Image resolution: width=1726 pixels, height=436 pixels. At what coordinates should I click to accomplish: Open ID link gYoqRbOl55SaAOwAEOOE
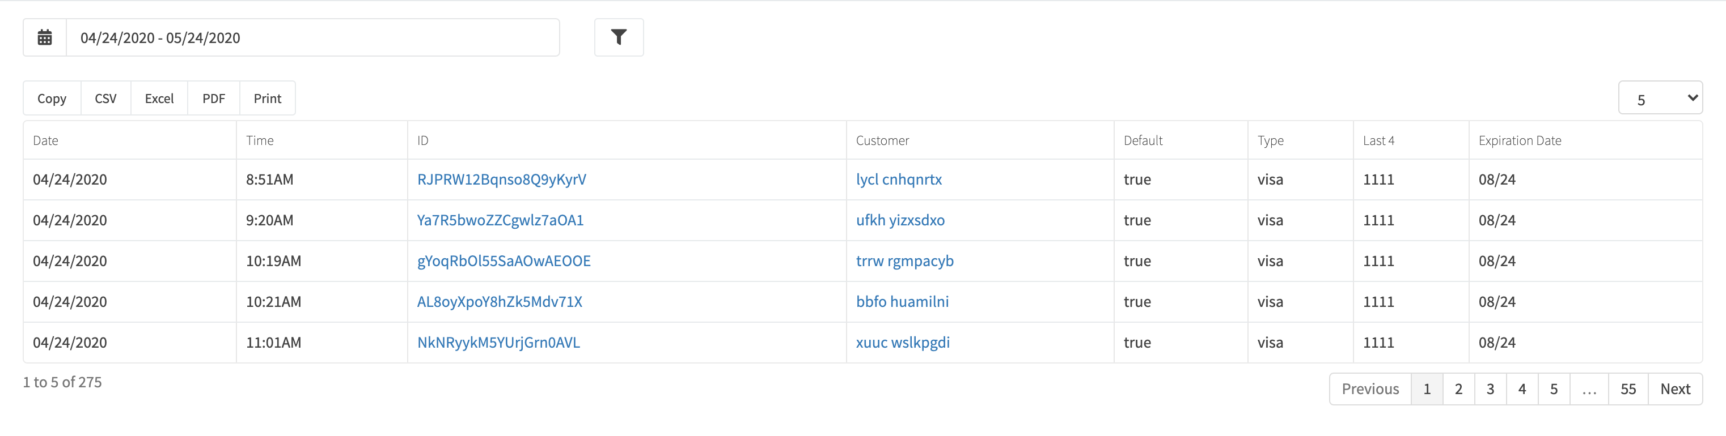(504, 261)
